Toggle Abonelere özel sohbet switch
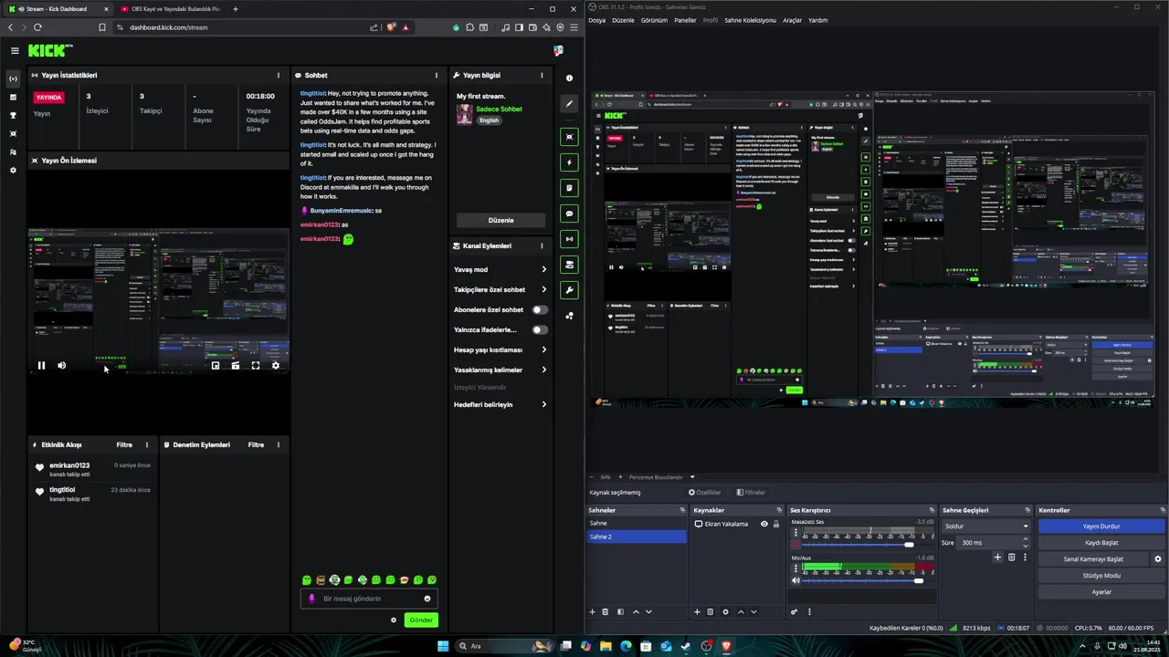Screen dimensions: 1169x657 [x=541, y=309]
